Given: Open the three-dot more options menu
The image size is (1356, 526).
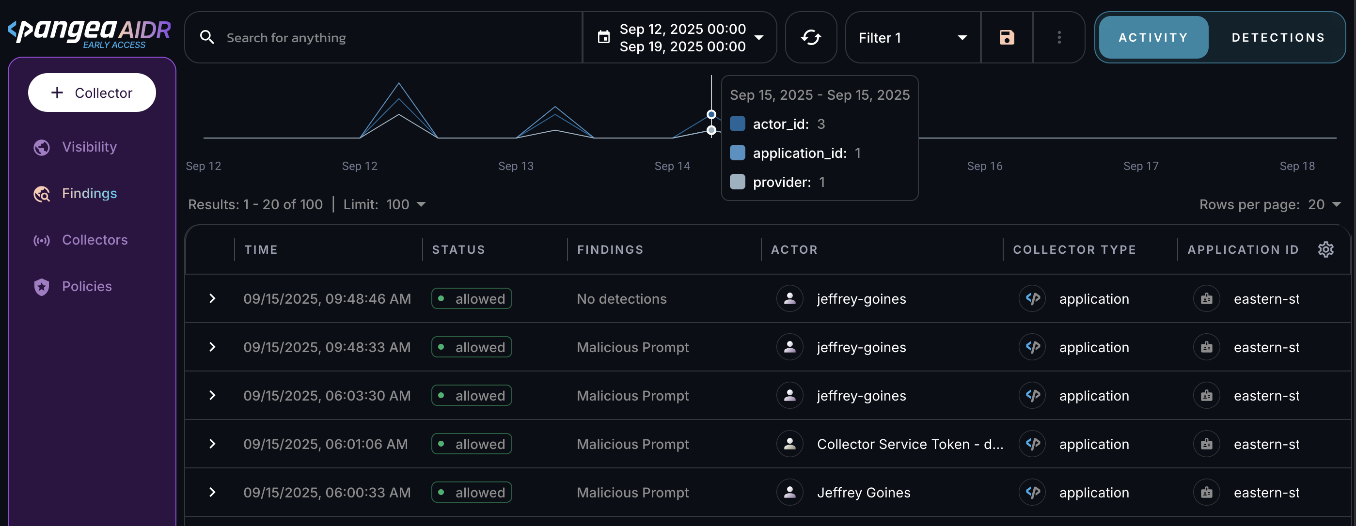Looking at the screenshot, I should [1059, 37].
